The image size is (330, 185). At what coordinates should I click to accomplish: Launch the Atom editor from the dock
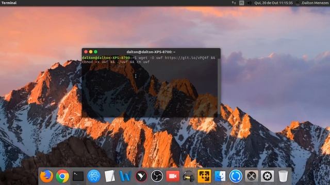[94, 176]
